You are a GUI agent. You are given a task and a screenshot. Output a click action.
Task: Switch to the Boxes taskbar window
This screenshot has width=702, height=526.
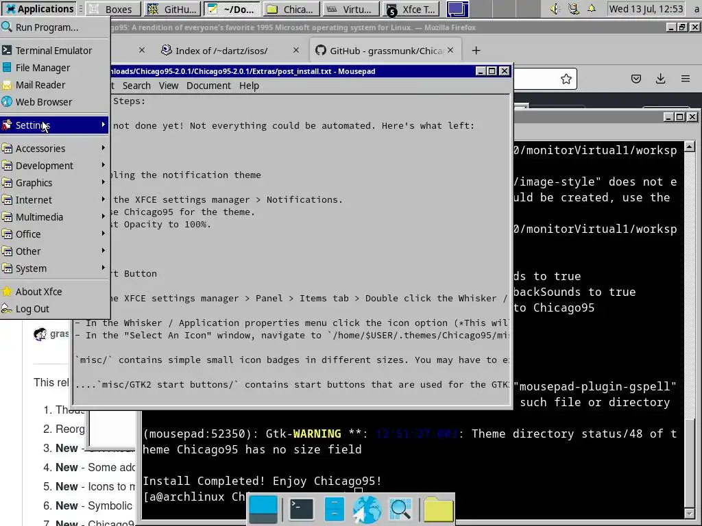pyautogui.click(x=113, y=9)
